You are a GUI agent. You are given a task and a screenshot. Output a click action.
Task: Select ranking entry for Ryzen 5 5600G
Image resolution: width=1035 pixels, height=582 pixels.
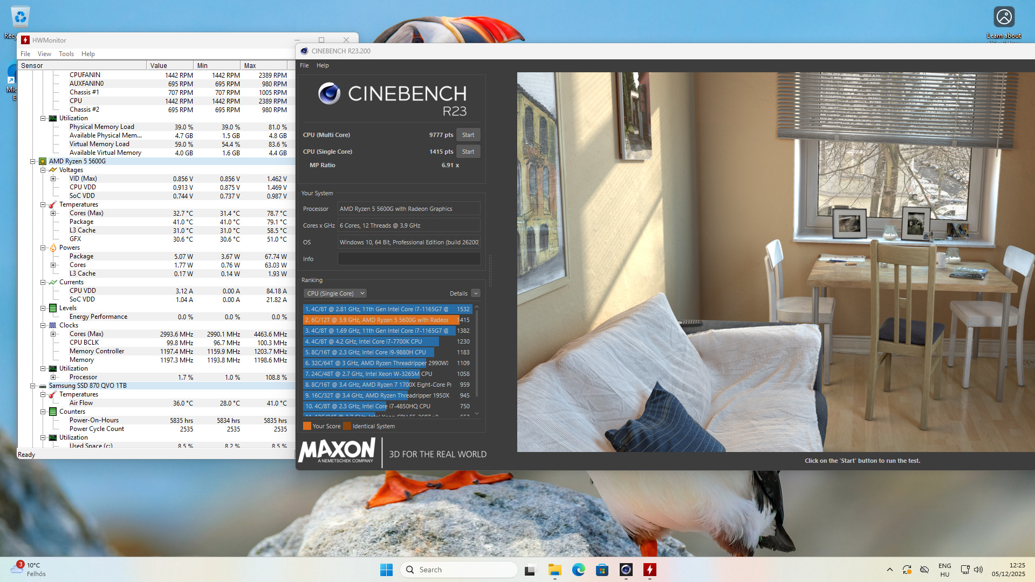pos(387,320)
